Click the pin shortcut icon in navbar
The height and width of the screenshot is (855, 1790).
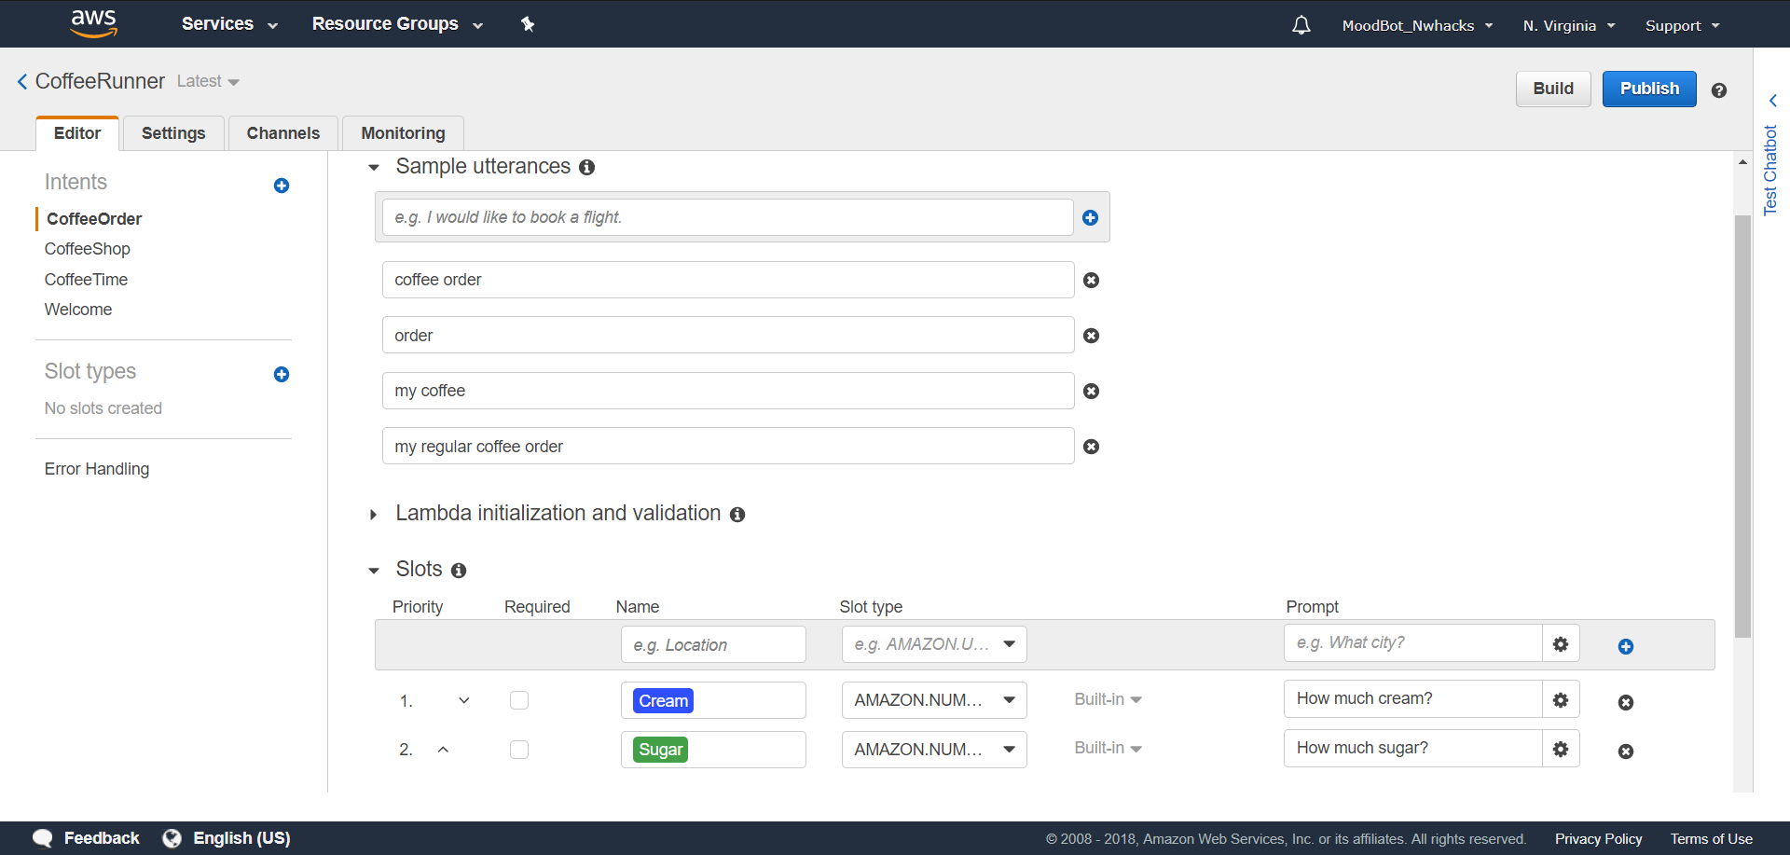pyautogui.click(x=528, y=24)
